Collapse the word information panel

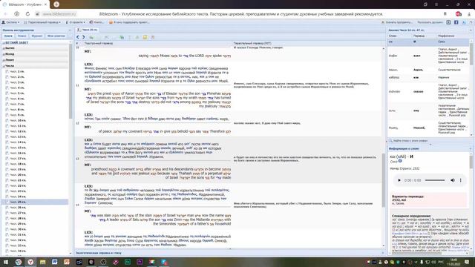tap(471, 148)
